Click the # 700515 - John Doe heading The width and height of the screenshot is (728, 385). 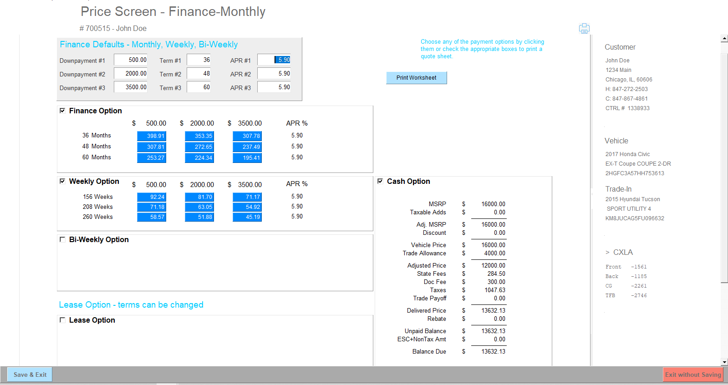pyautogui.click(x=113, y=28)
